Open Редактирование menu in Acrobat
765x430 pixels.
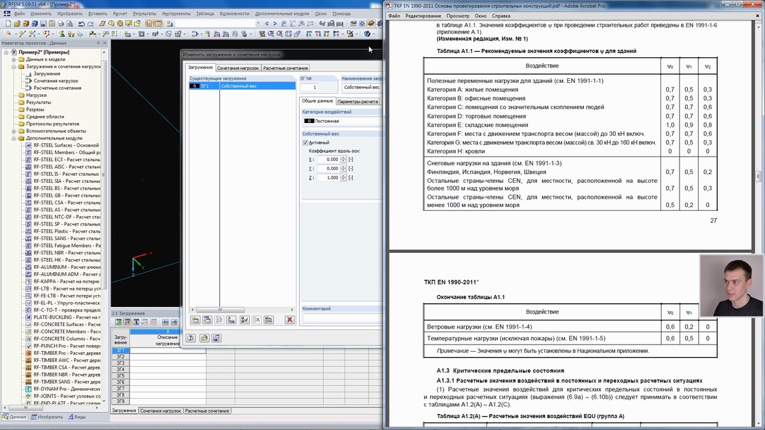(x=423, y=16)
